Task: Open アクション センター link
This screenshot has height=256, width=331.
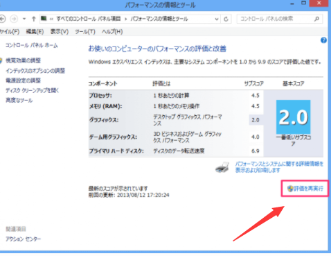Action: [x=23, y=239]
